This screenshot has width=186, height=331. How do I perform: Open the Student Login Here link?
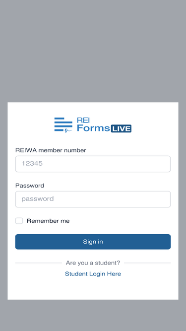93,274
